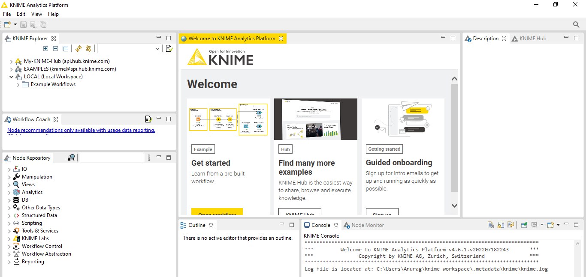Screen dimensions: 586x277
Task: Expand the My-KNIME-Hub tree node
Action: 11,61
